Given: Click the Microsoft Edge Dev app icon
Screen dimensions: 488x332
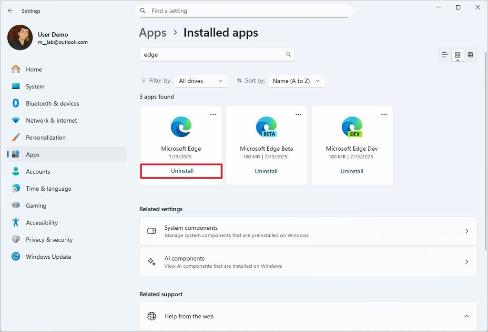Looking at the screenshot, I should [352, 127].
